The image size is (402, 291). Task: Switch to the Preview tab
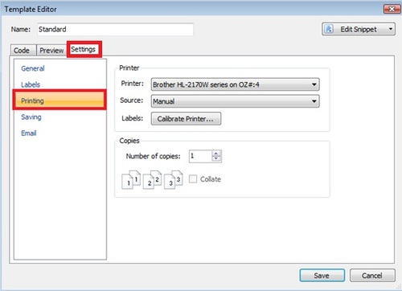click(x=51, y=51)
